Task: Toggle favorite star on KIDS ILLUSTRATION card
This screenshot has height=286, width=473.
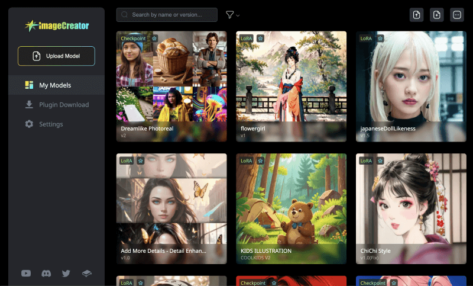Action: tap(260, 160)
